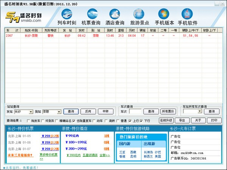Click the 车次 train number input field
This screenshot has height=170, width=227.
135,112
